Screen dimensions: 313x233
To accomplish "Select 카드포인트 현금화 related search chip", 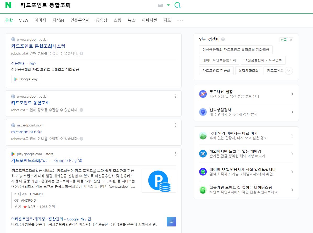I will (216, 71).
